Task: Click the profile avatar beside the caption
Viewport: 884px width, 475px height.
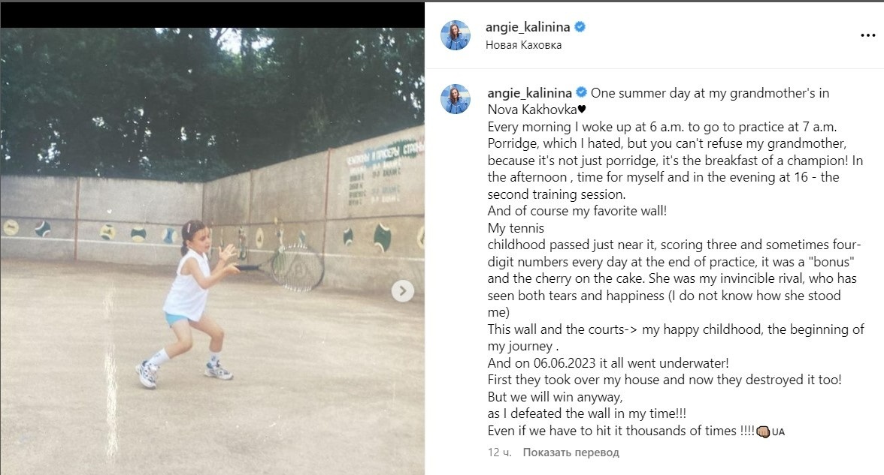Action: 456,99
